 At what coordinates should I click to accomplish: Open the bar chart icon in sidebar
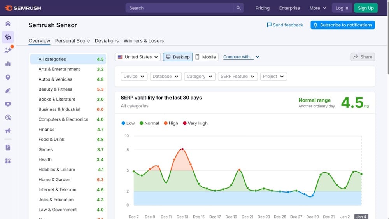(x=8, y=64)
